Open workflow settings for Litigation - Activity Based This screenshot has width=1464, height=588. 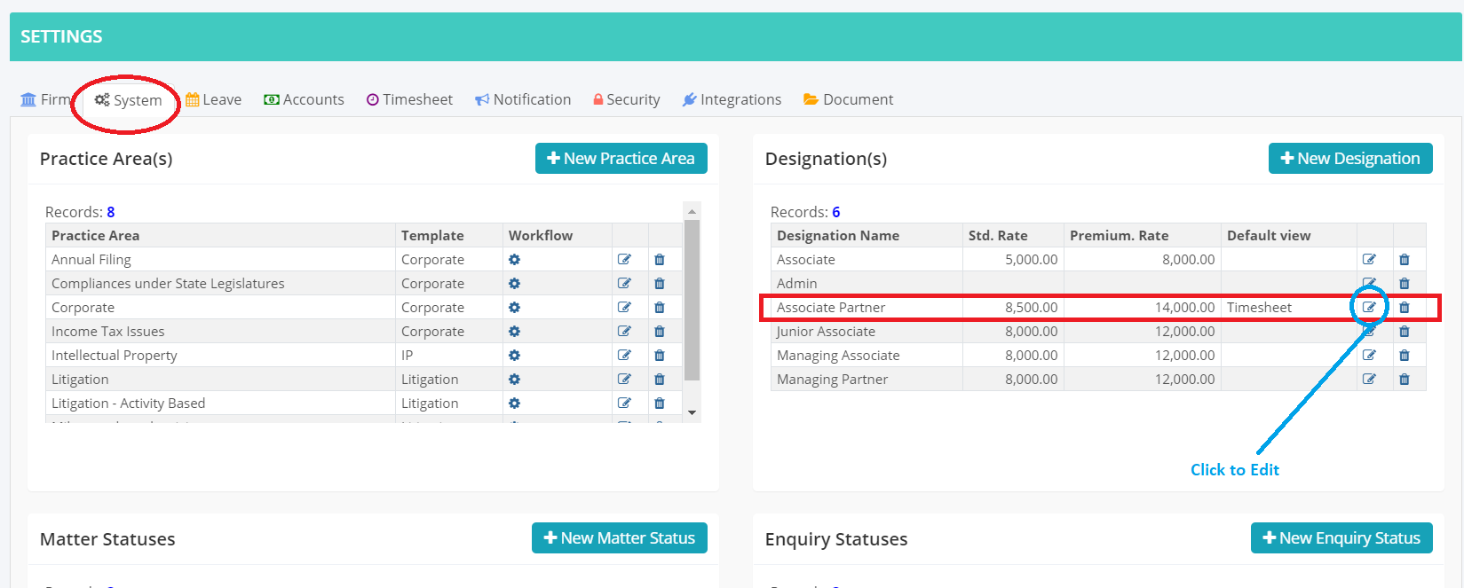(x=514, y=404)
